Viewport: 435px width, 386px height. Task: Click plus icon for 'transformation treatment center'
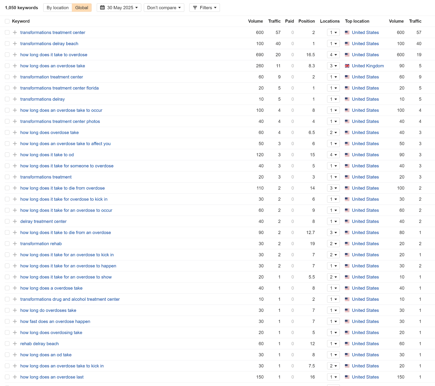15,77
